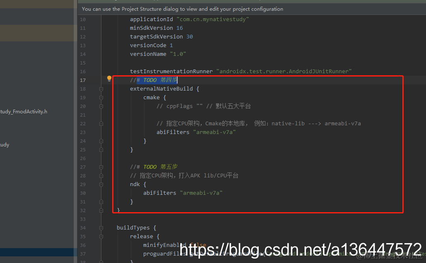Click the abiFilters "armeabi-v7a" on line 23
Viewport: 426px width, 263px height.
[x=196, y=132]
